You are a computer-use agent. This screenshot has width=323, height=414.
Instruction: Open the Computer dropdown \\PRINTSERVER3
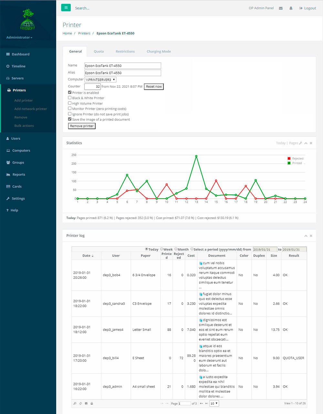tap(100, 79)
